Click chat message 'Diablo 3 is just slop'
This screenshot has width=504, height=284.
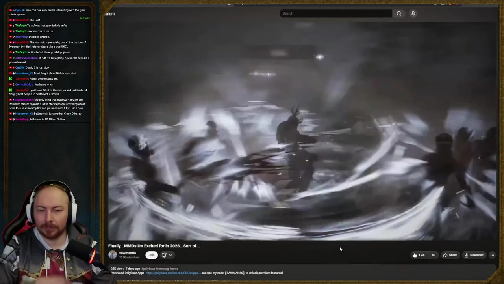[x=37, y=67]
